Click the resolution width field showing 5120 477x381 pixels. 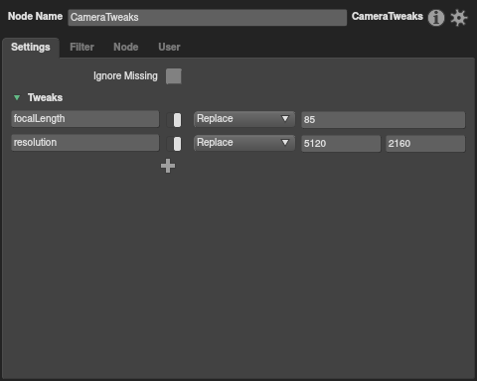click(341, 144)
